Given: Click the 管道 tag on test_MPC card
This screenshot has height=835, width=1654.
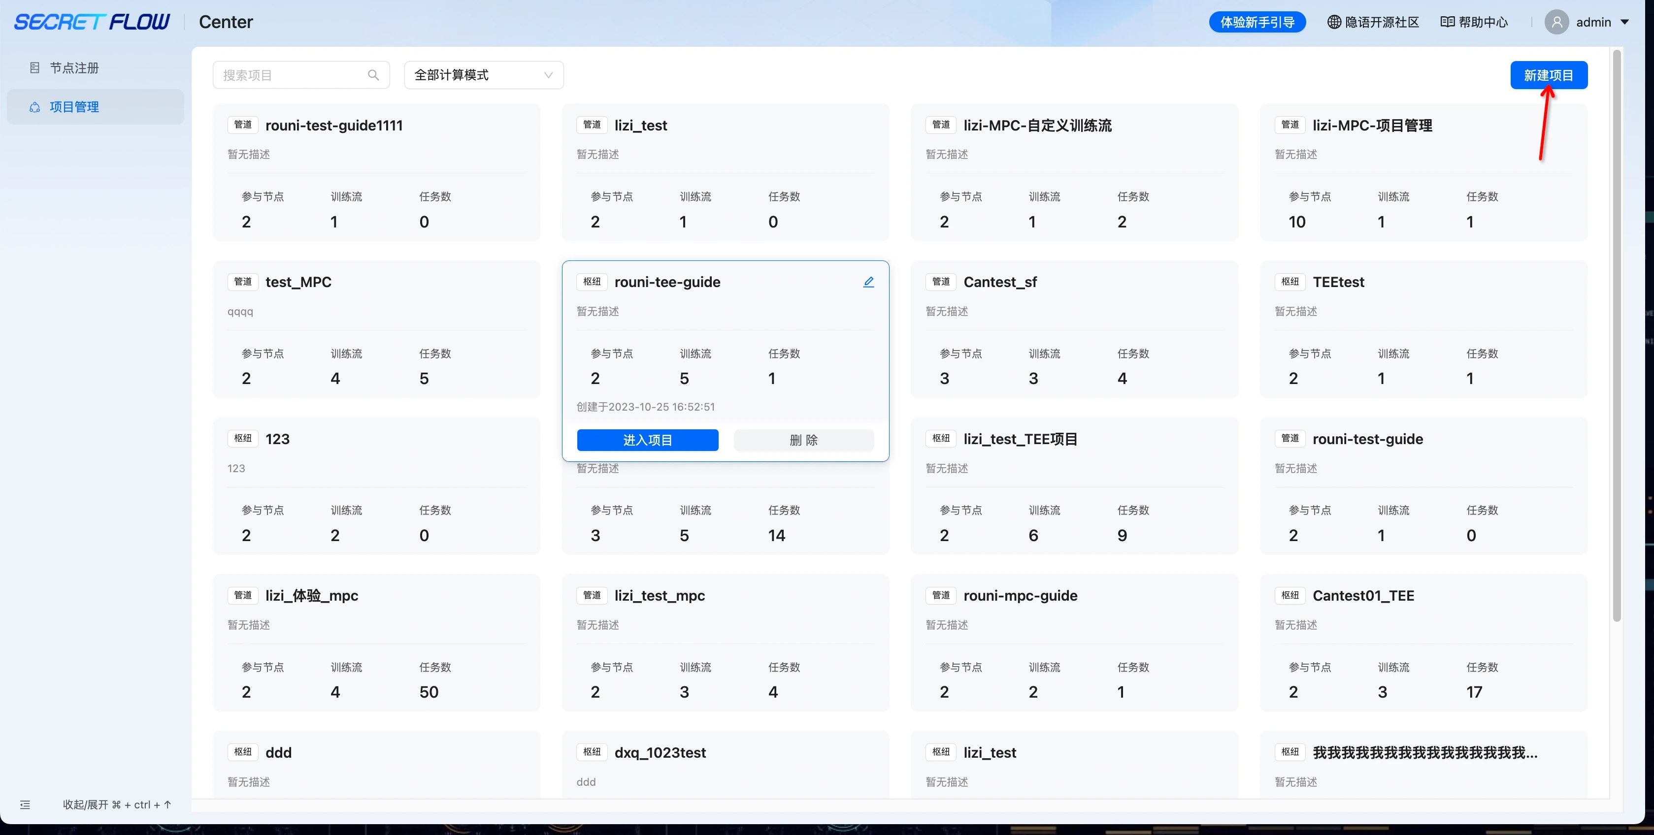Looking at the screenshot, I should 243,282.
